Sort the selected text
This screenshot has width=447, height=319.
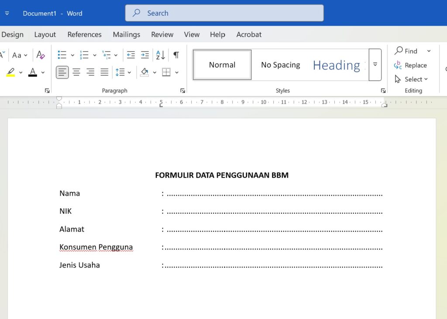pos(160,55)
